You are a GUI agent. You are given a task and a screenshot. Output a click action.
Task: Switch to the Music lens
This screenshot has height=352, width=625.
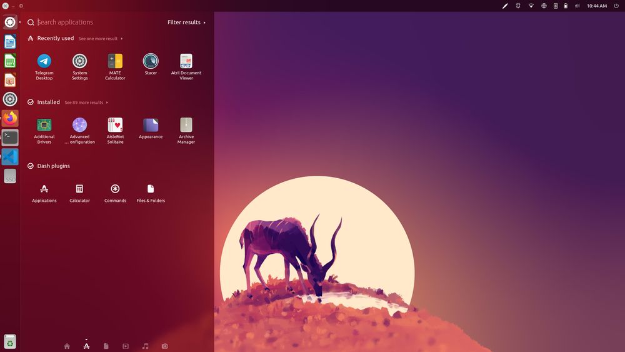pos(145,346)
